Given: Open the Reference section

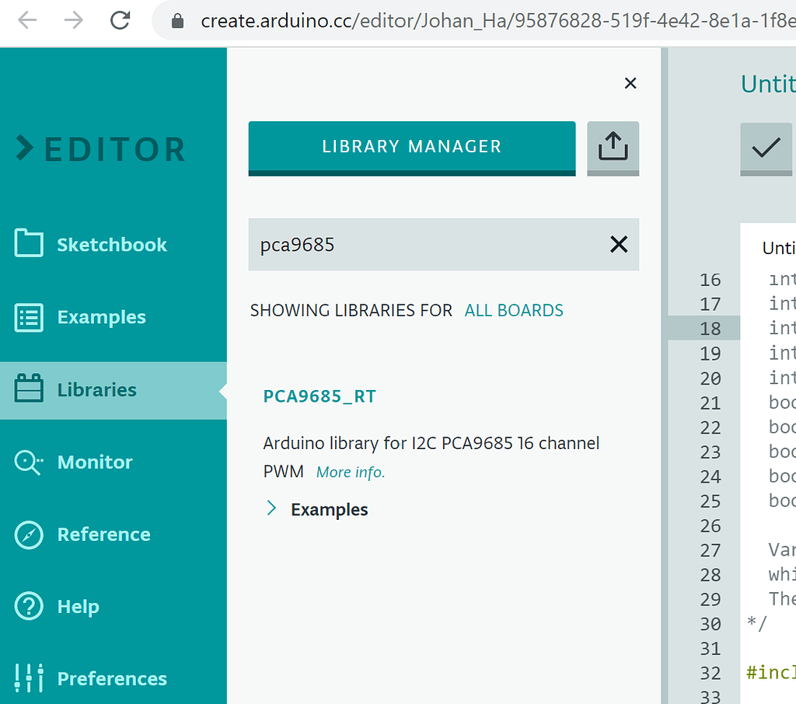Looking at the screenshot, I should pos(104,535).
